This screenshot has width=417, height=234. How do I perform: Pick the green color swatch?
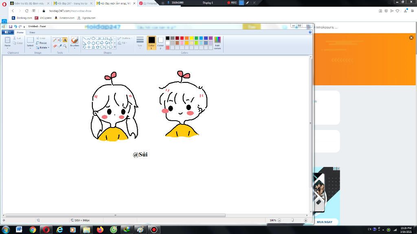coord(196,38)
